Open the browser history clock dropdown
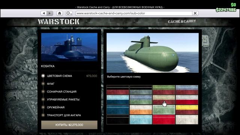 click(69, 13)
